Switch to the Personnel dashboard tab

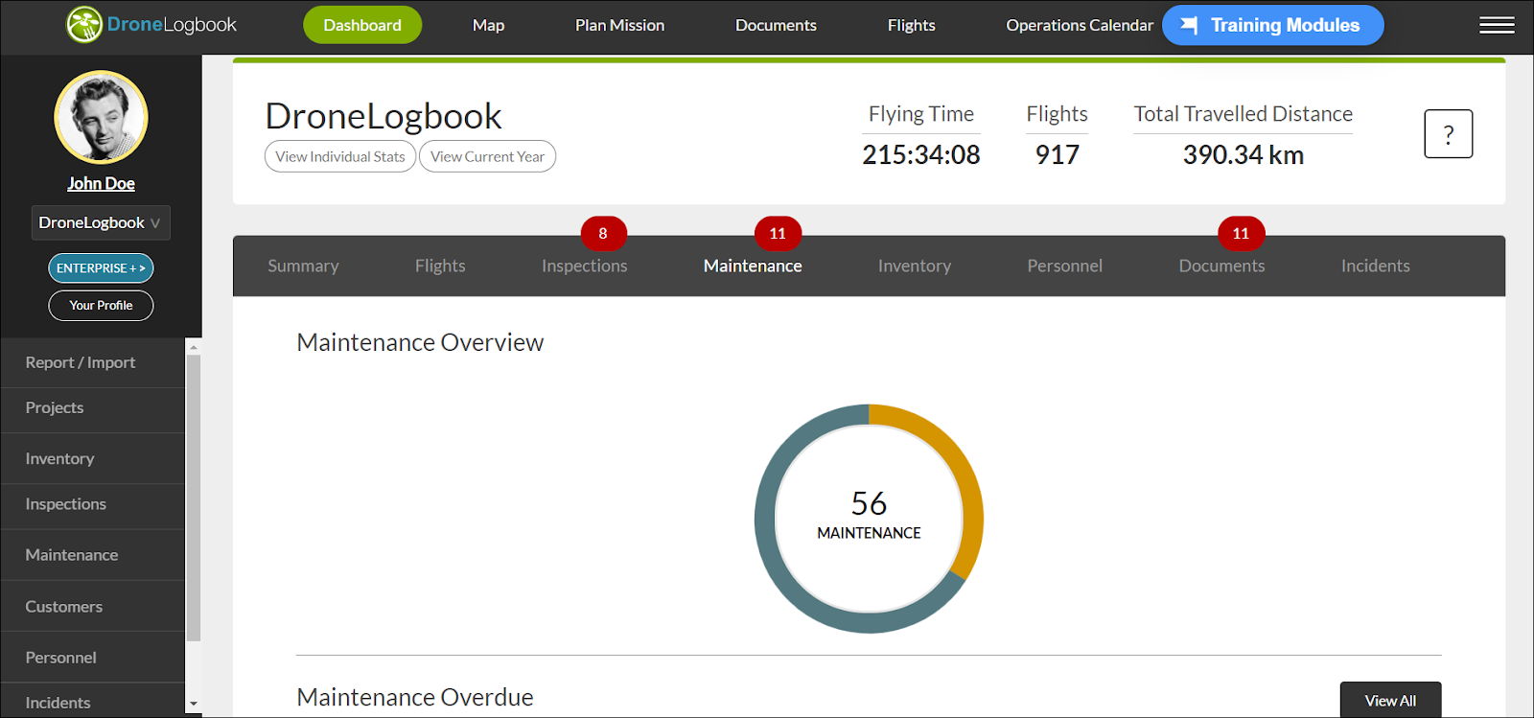click(1064, 266)
